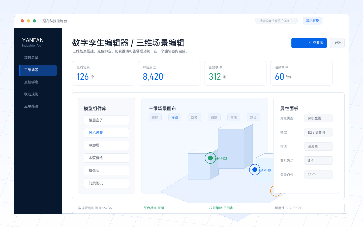This screenshot has width=363, height=227.
Task: Click the 对象类型 field showing 风机盘管
Action: click(318, 118)
